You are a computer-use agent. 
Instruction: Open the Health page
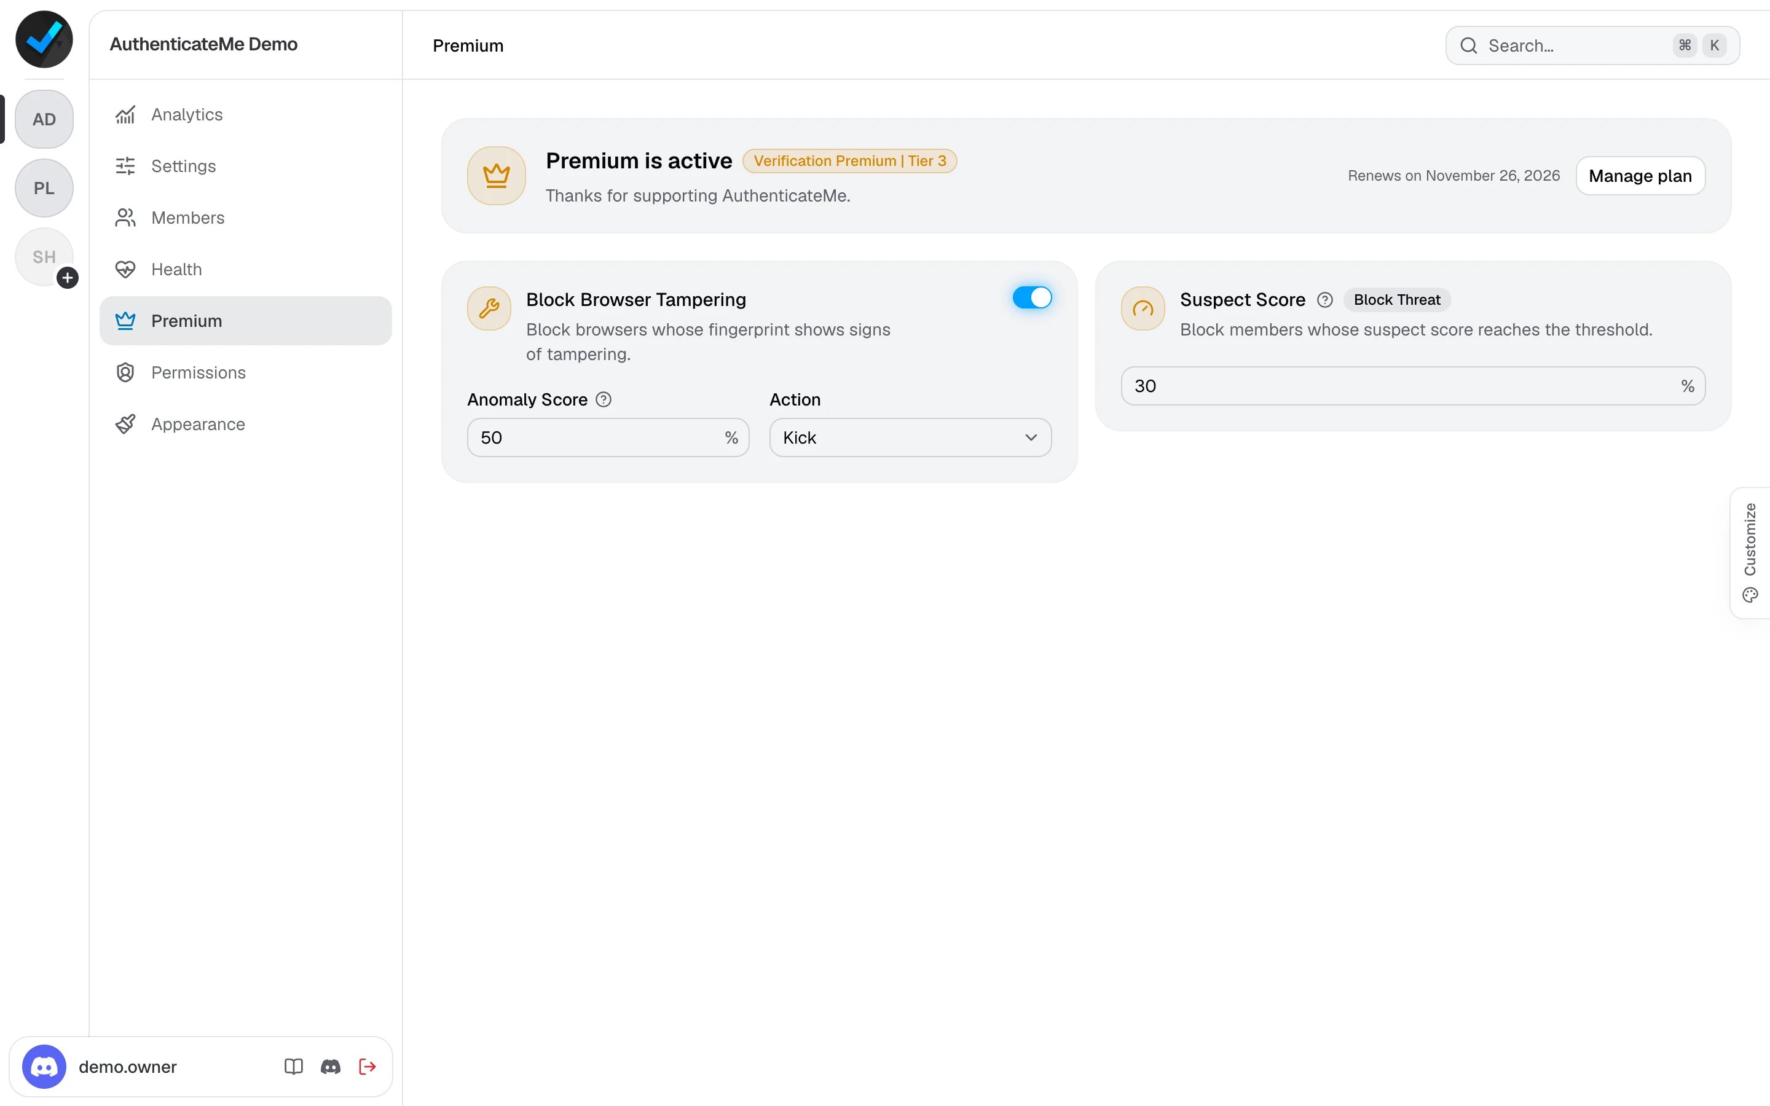click(246, 269)
